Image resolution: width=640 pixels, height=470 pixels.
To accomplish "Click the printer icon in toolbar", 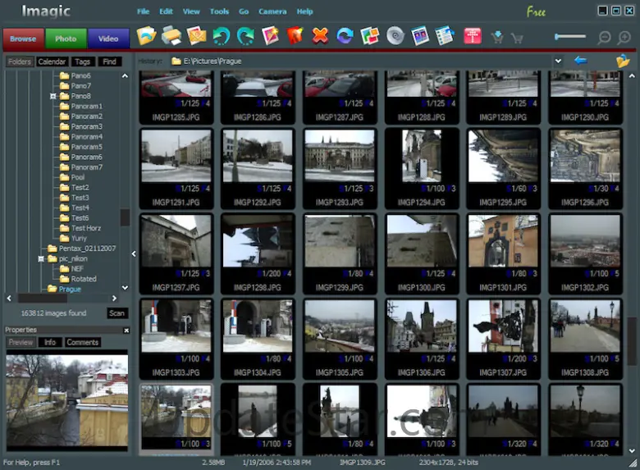I will click(x=171, y=36).
